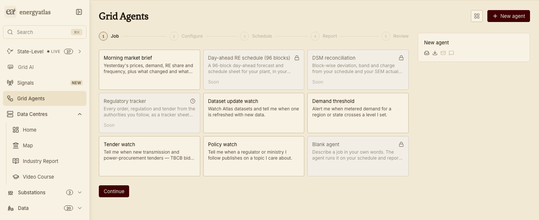Image resolution: width=539 pixels, height=220 pixels.
Task: Click the Industry Report book icon
Action: [x=16, y=161]
